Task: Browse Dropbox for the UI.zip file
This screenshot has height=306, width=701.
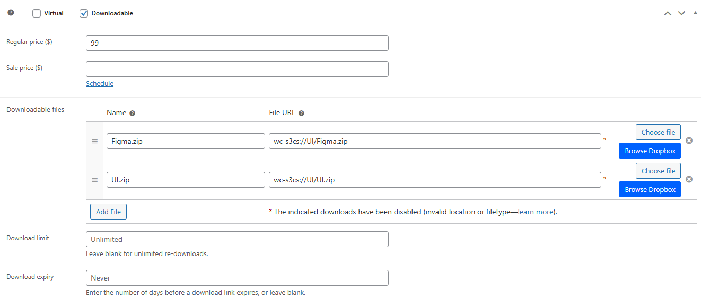Action: [650, 190]
